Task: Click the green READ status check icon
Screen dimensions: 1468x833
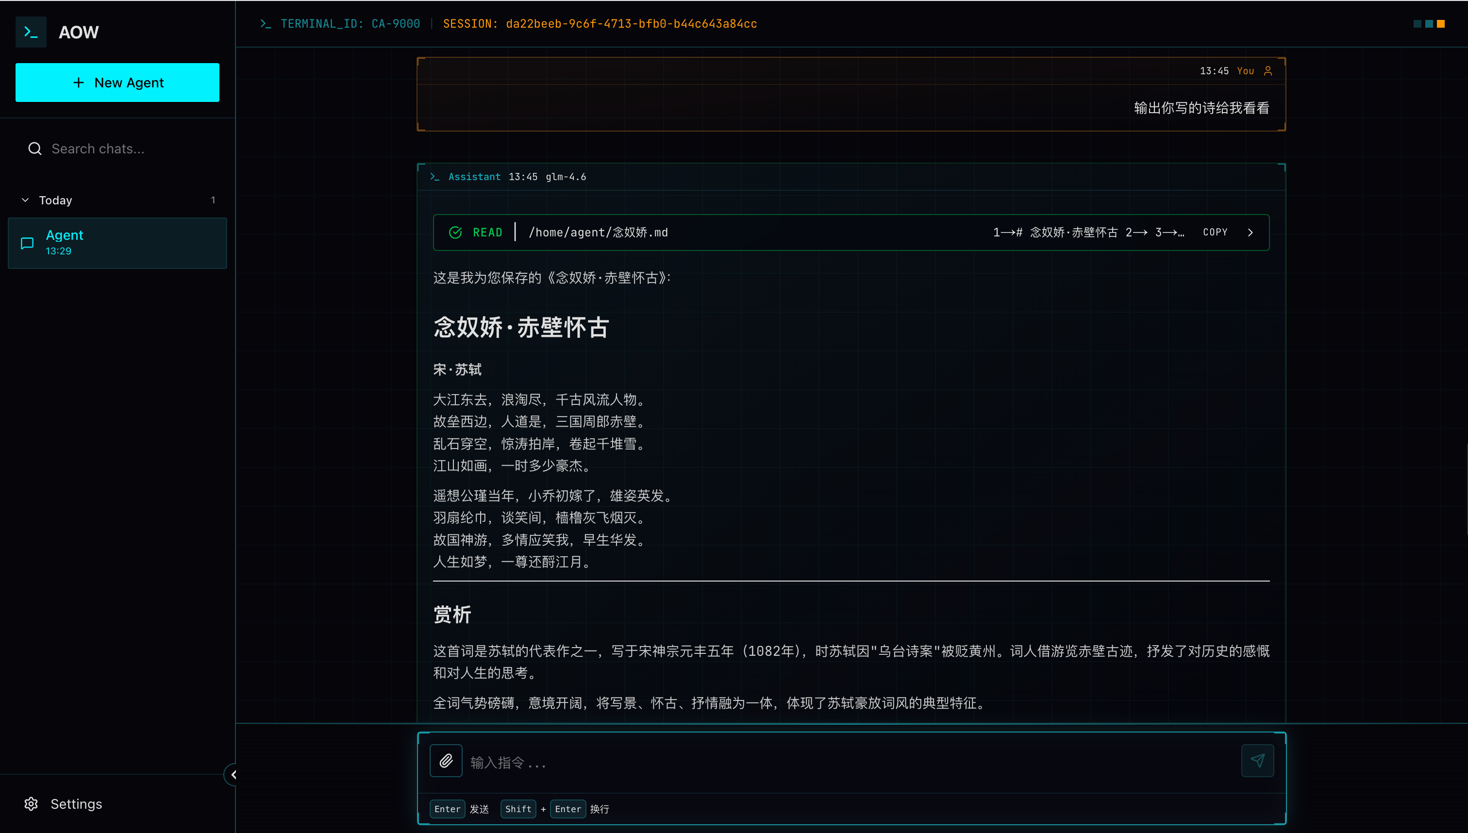Action: [455, 232]
